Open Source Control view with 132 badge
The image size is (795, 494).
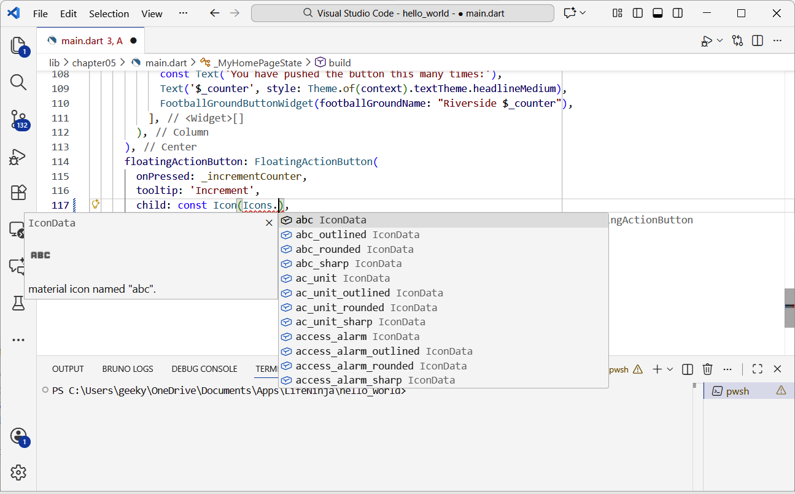(18, 120)
